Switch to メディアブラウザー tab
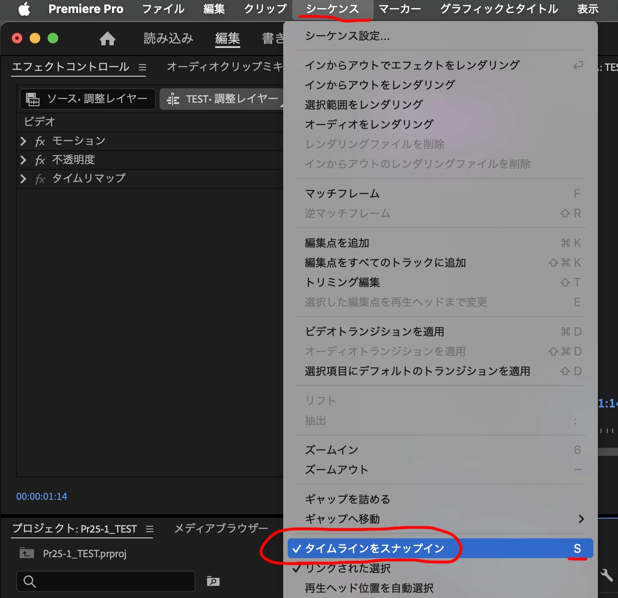 click(221, 529)
